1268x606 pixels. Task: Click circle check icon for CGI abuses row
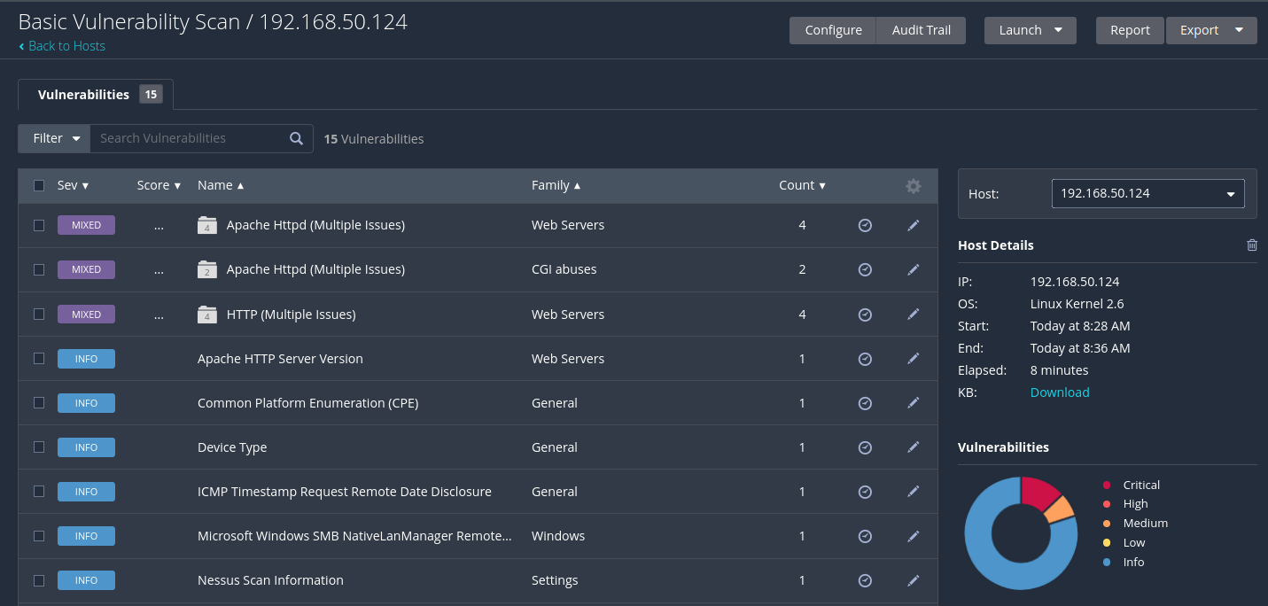pos(866,269)
